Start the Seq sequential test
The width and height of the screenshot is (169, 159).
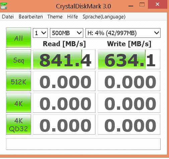click(x=18, y=59)
